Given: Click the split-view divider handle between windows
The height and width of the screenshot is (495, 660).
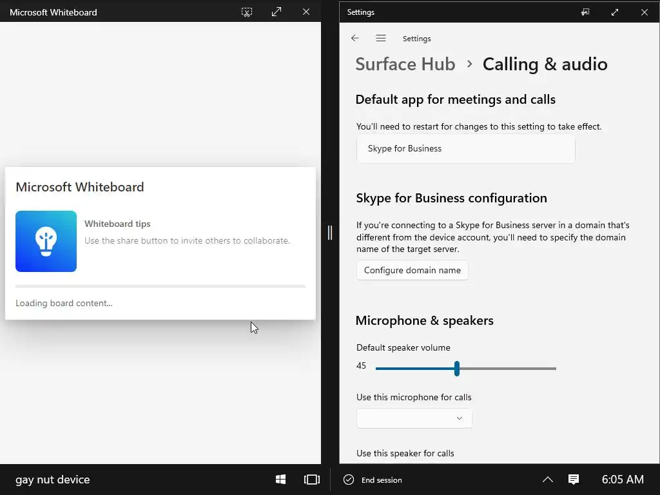Looking at the screenshot, I should coord(330,232).
